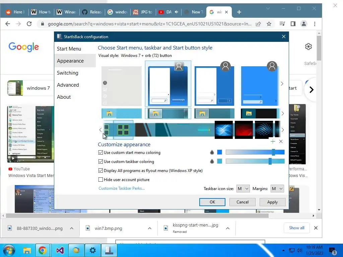The image size is (343, 257).
Task: Go to the Advanced settings section
Action: (68, 85)
